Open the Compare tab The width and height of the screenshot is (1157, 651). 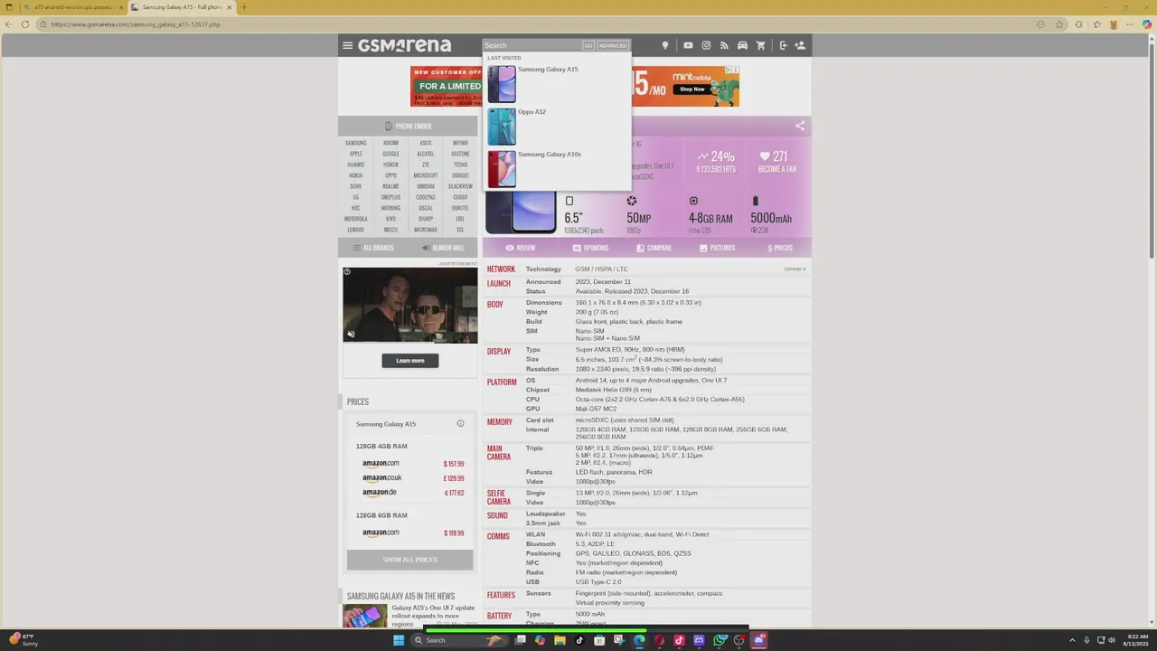pos(654,248)
